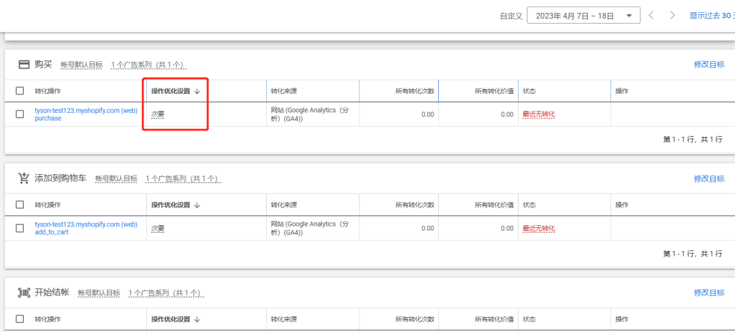Click the begin checkout barcode icon
The height and width of the screenshot is (332, 735).
point(24,293)
